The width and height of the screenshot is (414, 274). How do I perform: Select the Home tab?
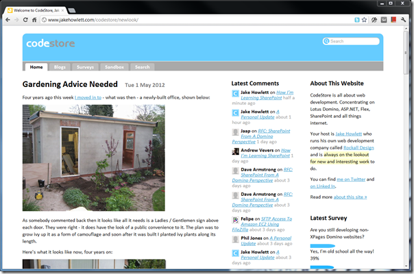36,67
